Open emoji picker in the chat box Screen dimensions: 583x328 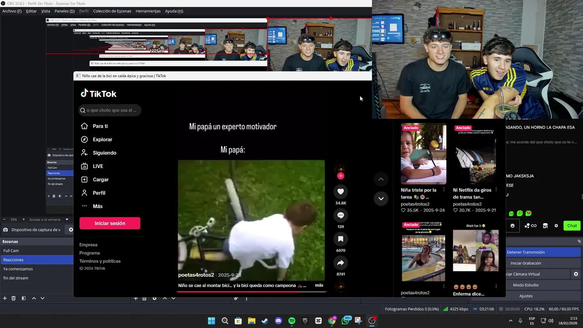[512, 225]
